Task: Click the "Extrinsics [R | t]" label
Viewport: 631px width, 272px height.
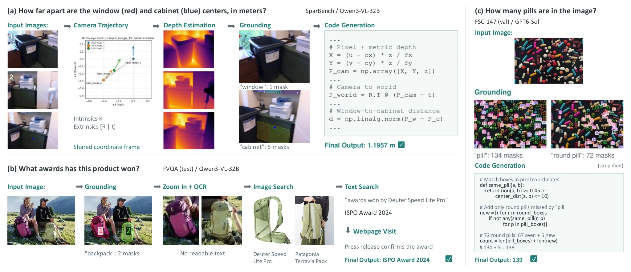Action: (95, 126)
